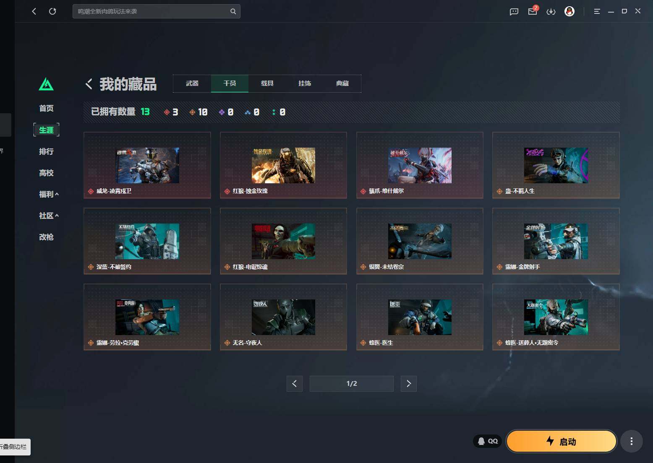The image size is (653, 463).
Task: Open the 露娜-劳拉·克劳馥 operator card
Action: [x=147, y=317]
